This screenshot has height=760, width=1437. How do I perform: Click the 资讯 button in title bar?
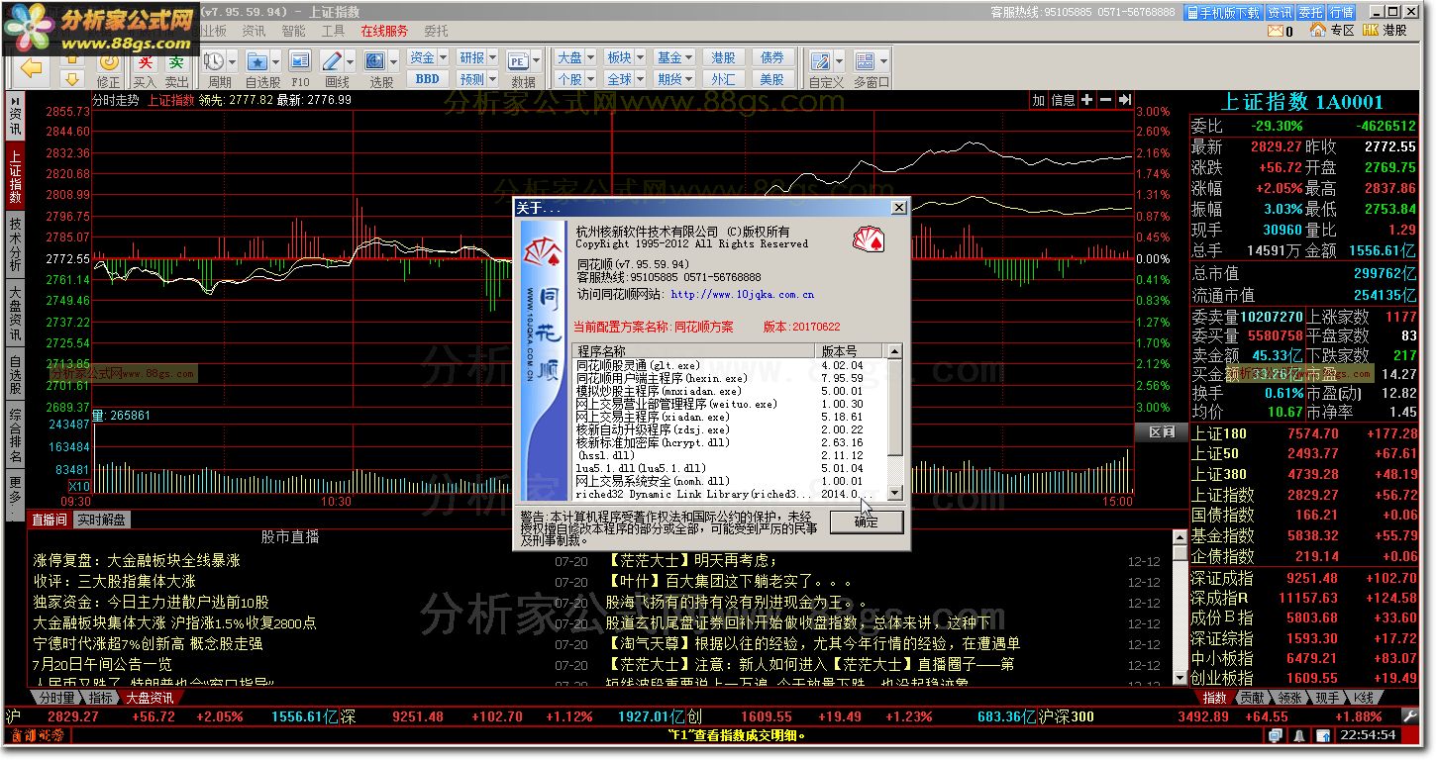pos(1280,13)
